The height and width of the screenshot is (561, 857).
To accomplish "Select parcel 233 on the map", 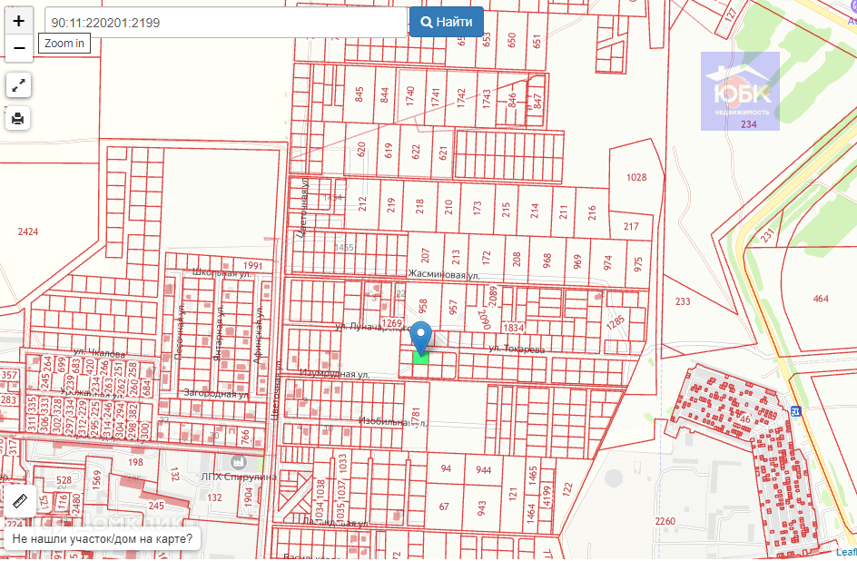I will pyautogui.click(x=683, y=301).
